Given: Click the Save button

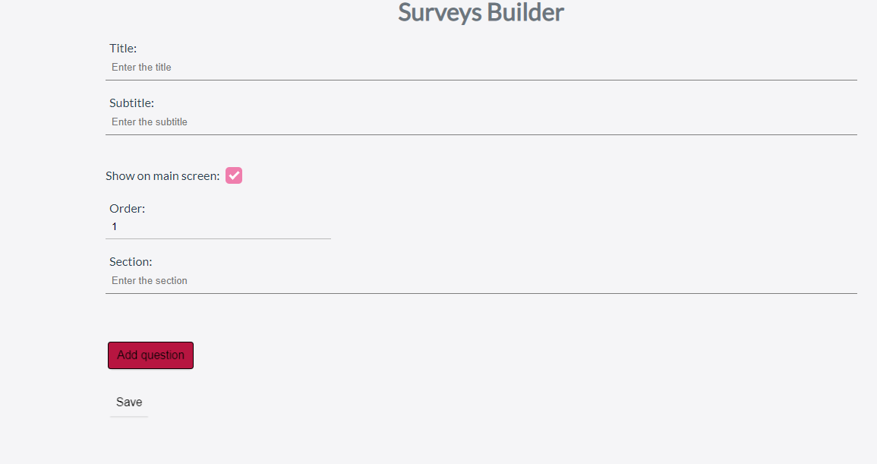Looking at the screenshot, I should (129, 402).
